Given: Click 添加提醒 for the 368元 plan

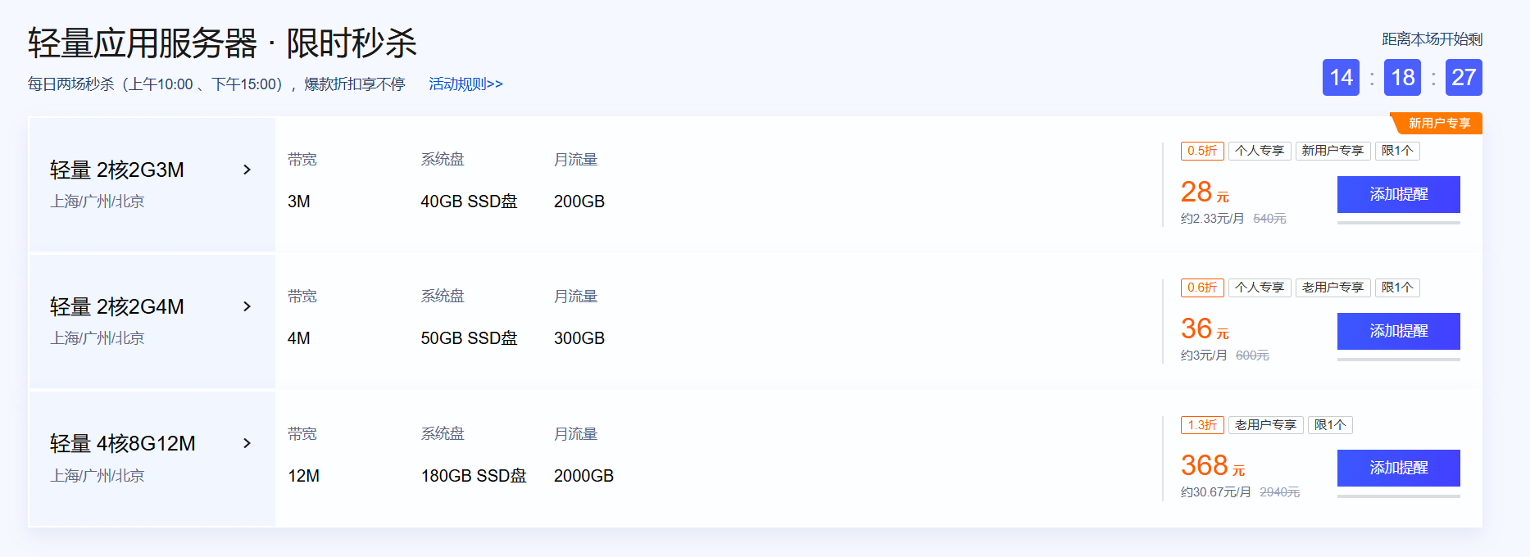Looking at the screenshot, I should point(1398,468).
